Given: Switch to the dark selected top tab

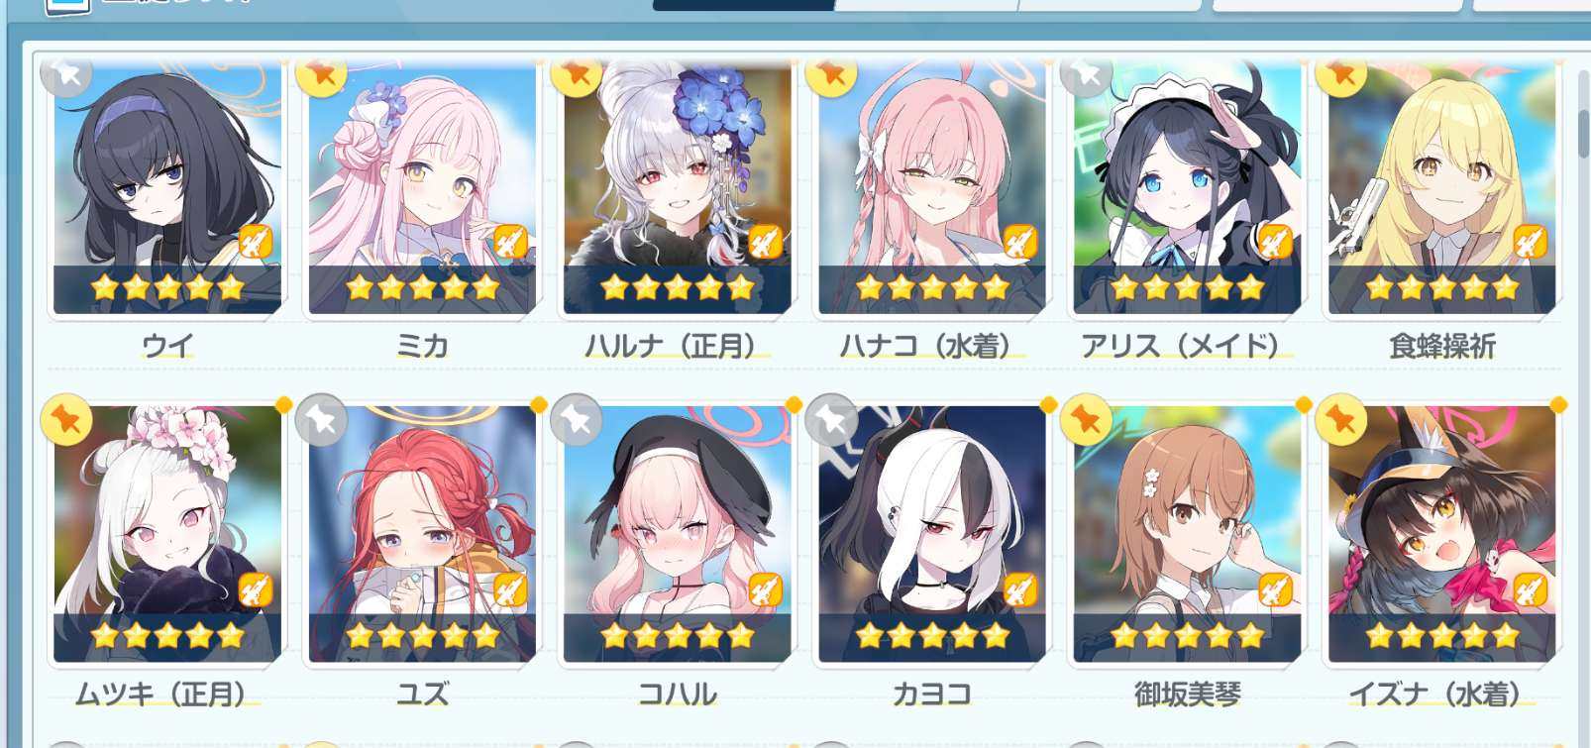Looking at the screenshot, I should coord(743,5).
